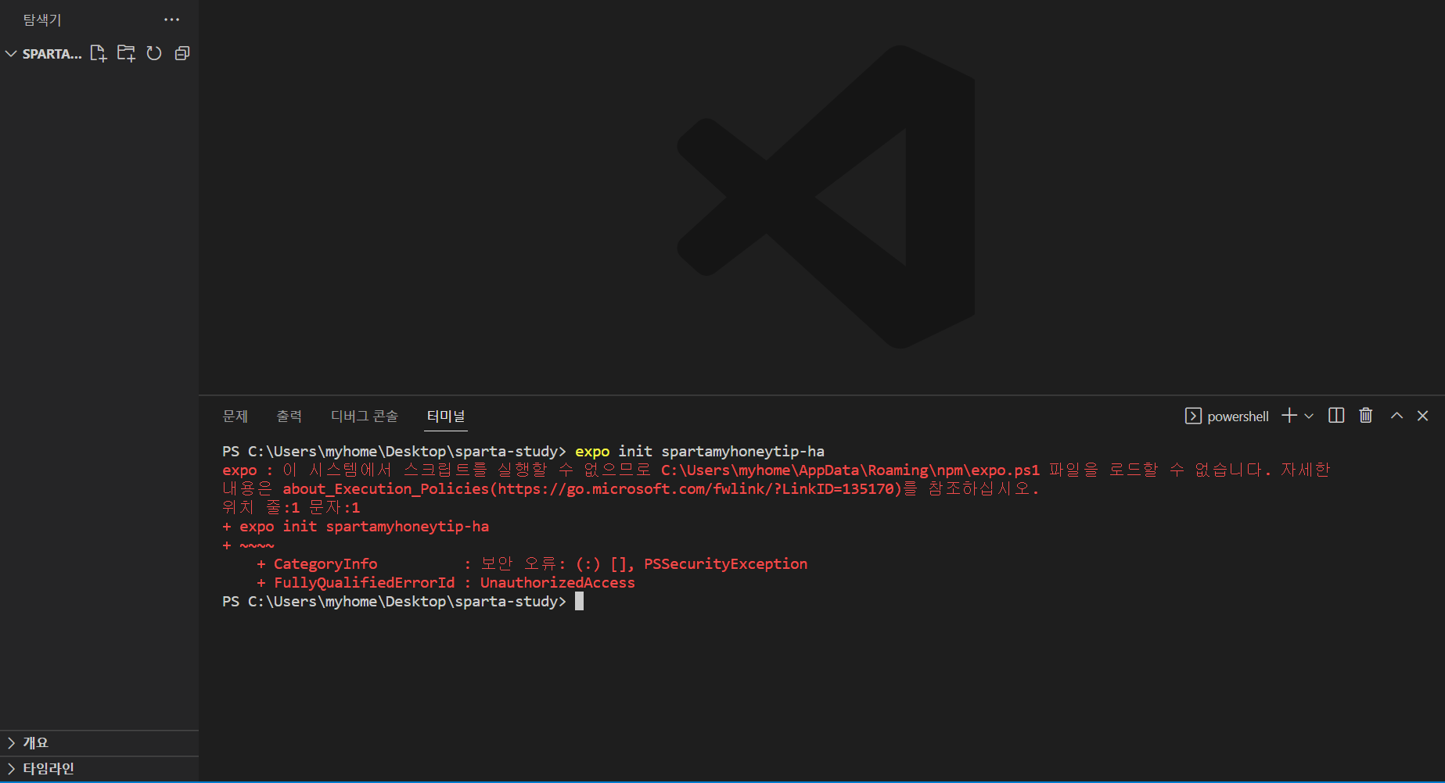Screen dimensions: 1445x783
Task: Open the 디버그 콘솔 tab
Action: pos(365,417)
